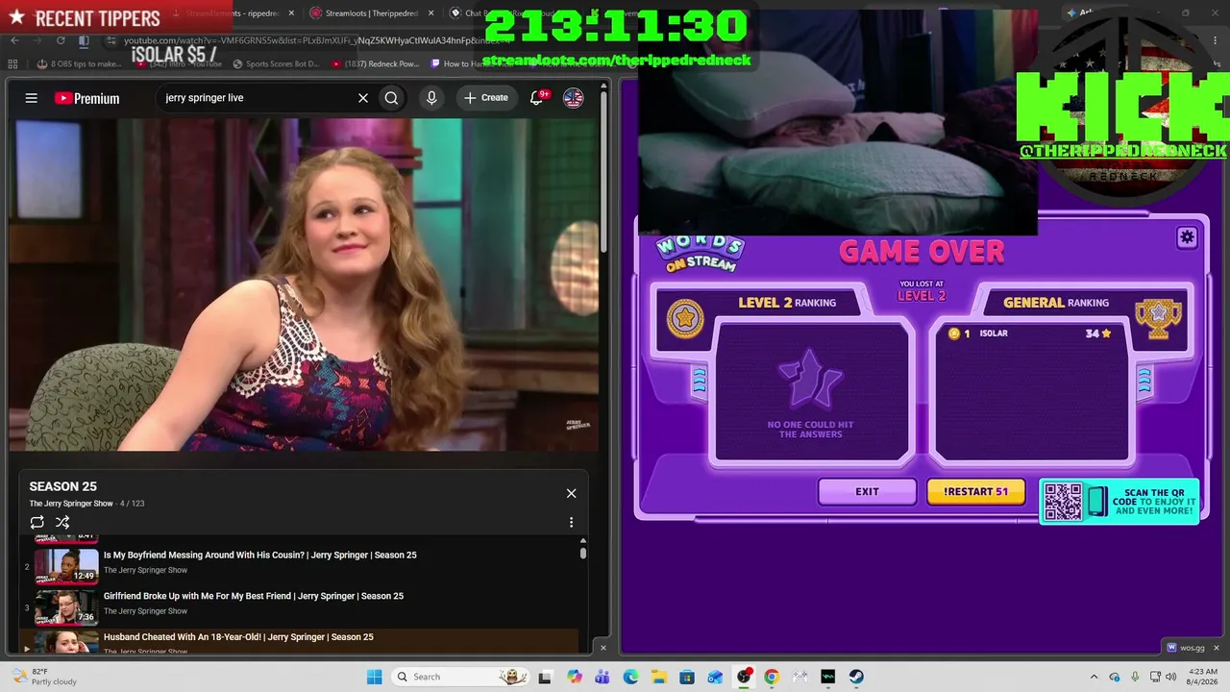
Task: Open the 12:49 video thumbnail in playlist
Action: (66, 565)
